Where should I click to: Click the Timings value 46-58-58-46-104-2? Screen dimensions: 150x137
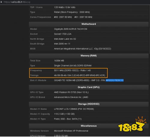[x=79, y=75]
